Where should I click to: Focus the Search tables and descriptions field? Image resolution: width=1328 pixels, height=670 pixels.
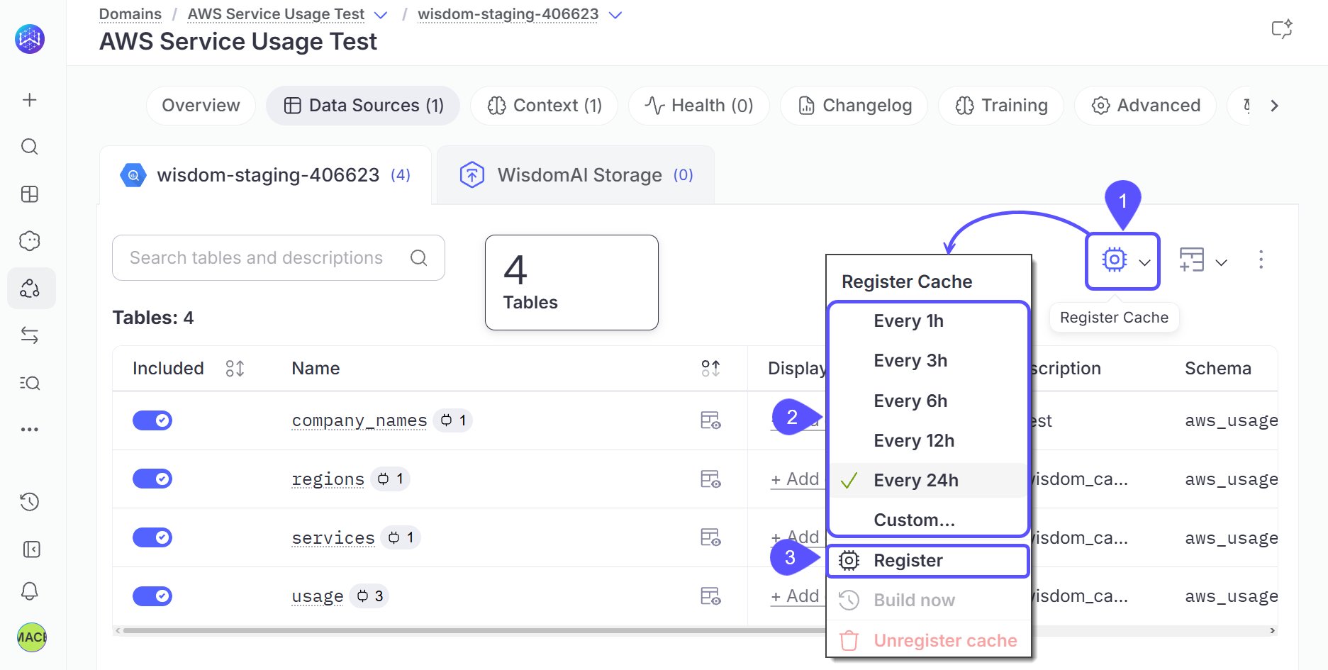click(279, 258)
